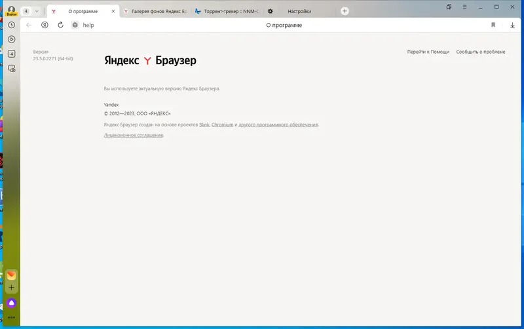Expand the tab groups dropdown chevron
Screen dimensions: 524x329
(x=37, y=11)
